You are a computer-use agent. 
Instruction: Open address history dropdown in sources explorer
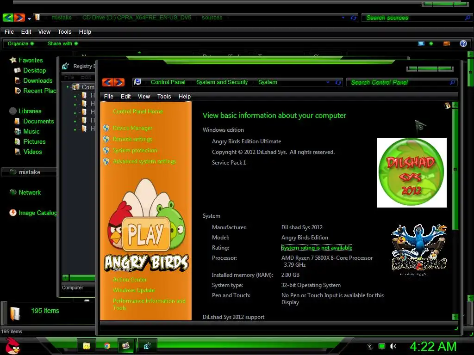[343, 18]
